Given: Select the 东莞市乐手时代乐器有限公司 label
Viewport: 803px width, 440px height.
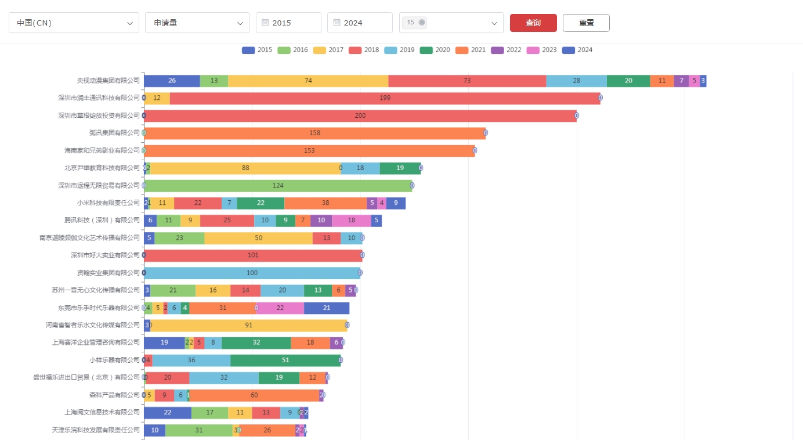Looking at the screenshot, I should pyautogui.click(x=99, y=308).
